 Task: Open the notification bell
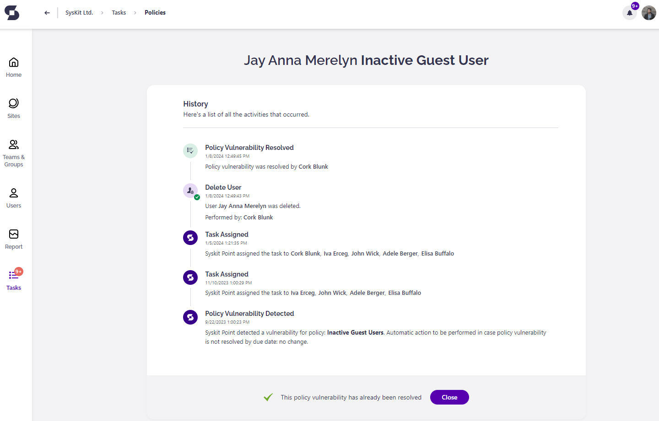[x=629, y=13]
